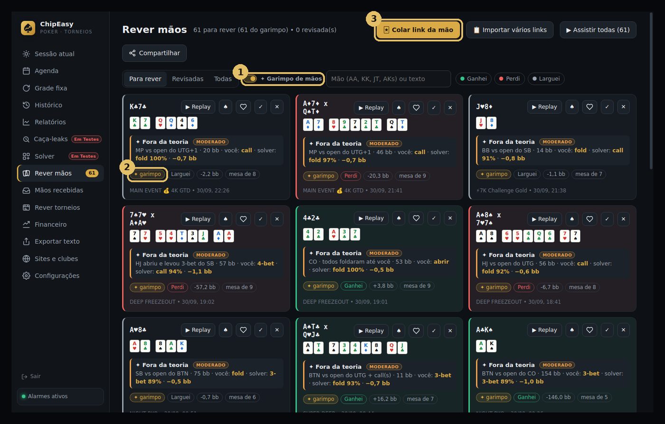
Task: Click the Compartilhar share button
Action: point(154,53)
